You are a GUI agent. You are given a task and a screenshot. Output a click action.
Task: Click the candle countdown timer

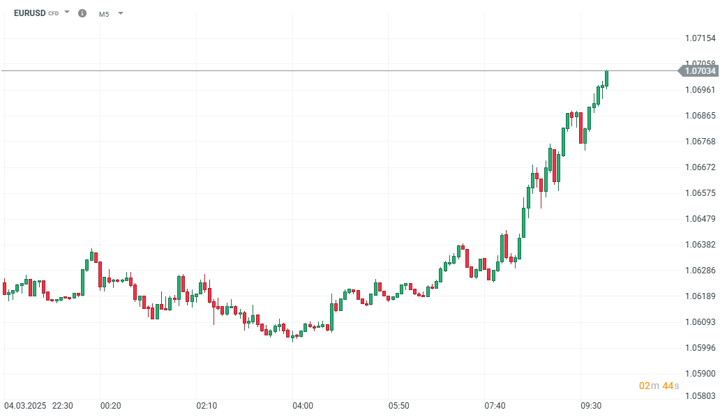[x=659, y=386]
